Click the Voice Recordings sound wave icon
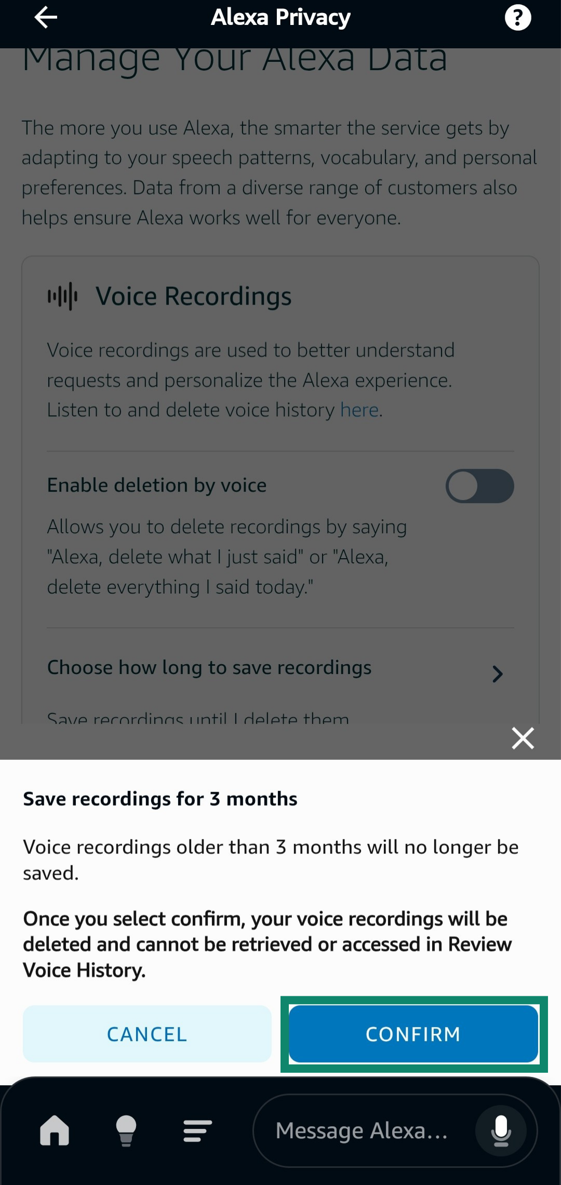This screenshot has width=561, height=1185. click(x=62, y=295)
